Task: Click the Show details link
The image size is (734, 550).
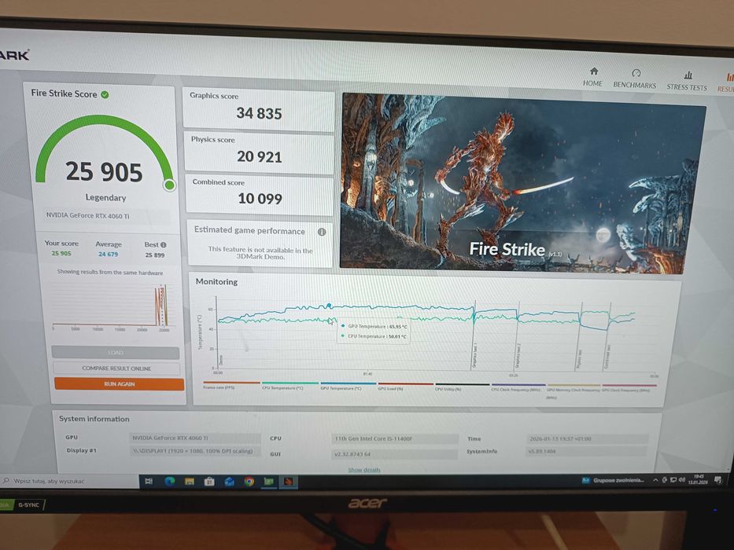Action: pyautogui.click(x=364, y=470)
